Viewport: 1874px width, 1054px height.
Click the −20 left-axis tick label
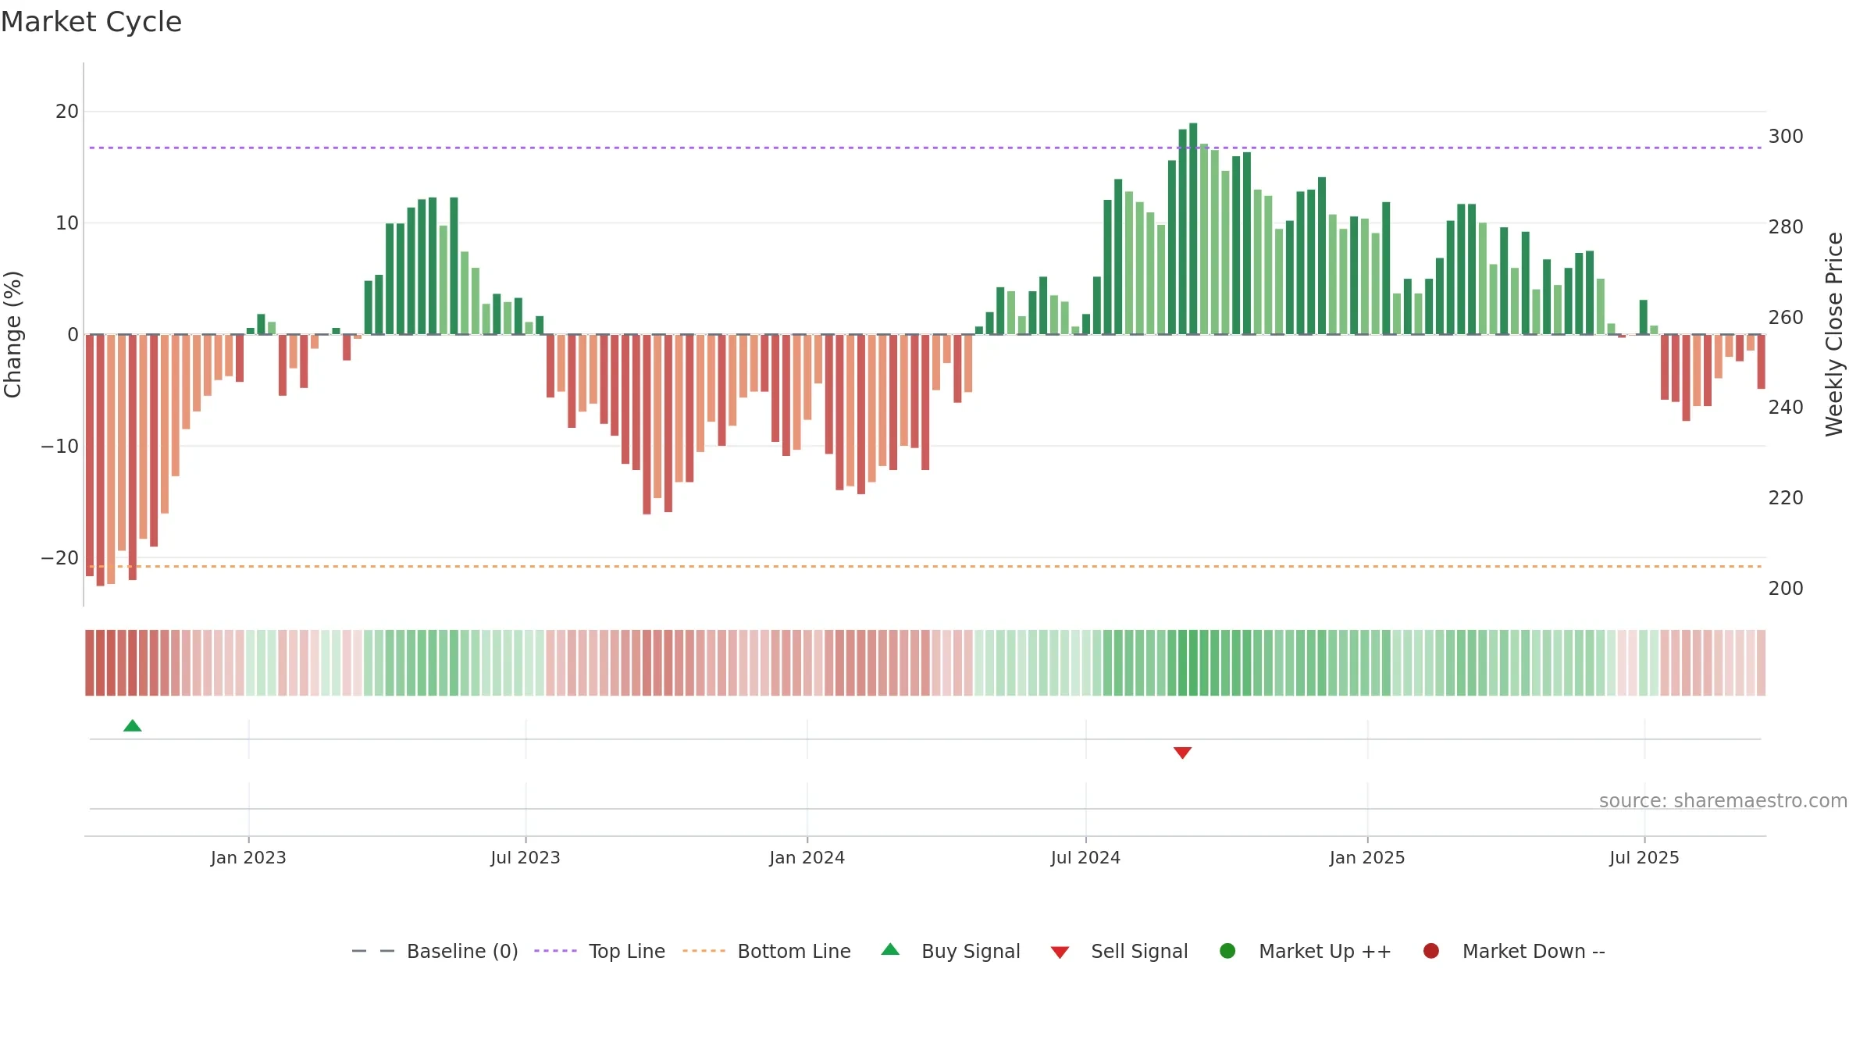pyautogui.click(x=60, y=558)
